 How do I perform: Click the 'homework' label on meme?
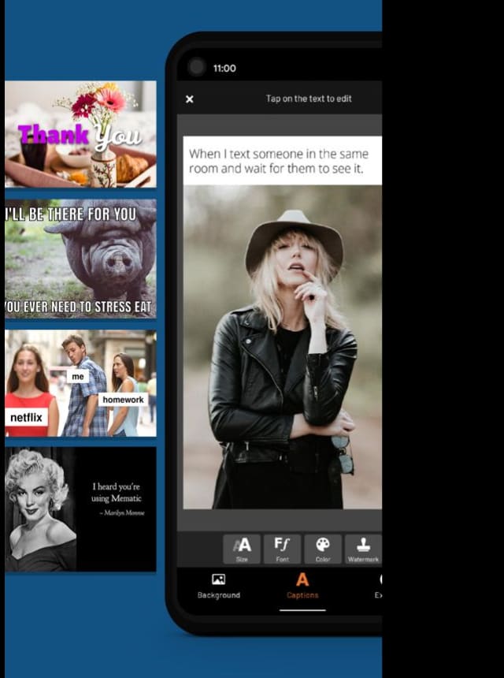click(x=123, y=400)
